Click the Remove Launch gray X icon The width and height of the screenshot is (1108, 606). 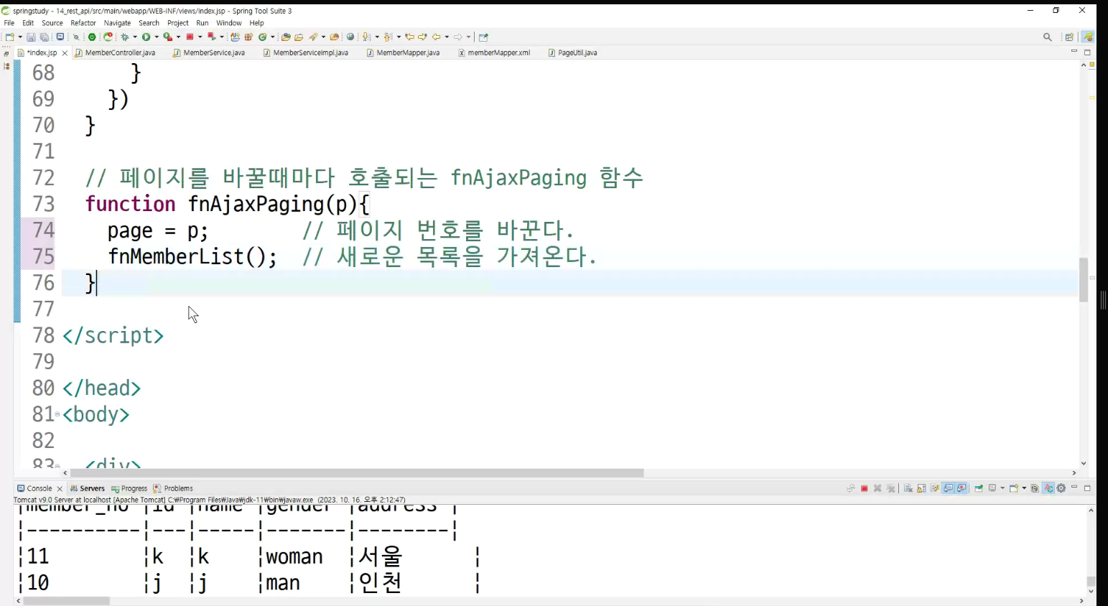point(877,488)
